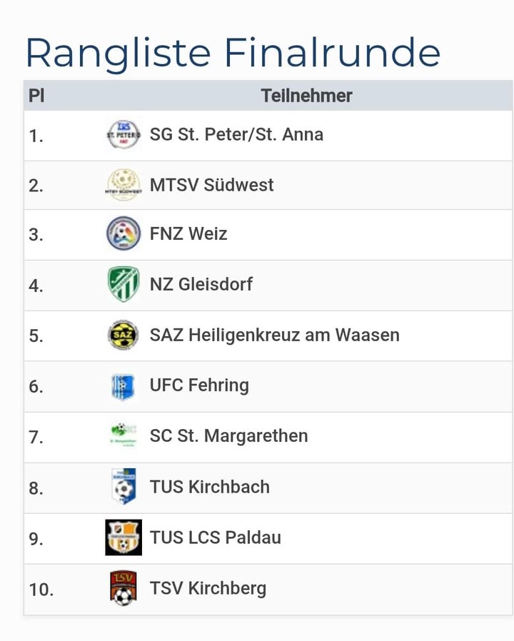
Task: Click the Pl ranking column header
Action: 36,96
